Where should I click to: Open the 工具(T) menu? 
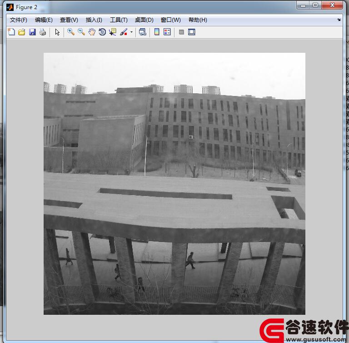[119, 20]
